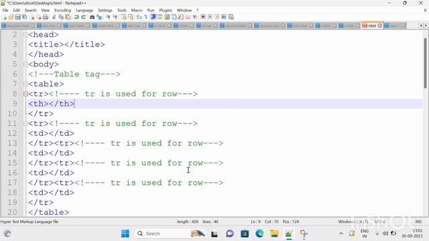Close the active i.html tab
Viewport: 429px width, 241px height.
pos(380,25)
